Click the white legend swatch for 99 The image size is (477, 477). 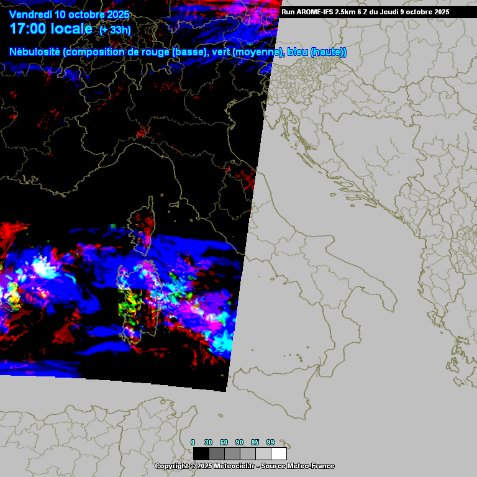278,453
